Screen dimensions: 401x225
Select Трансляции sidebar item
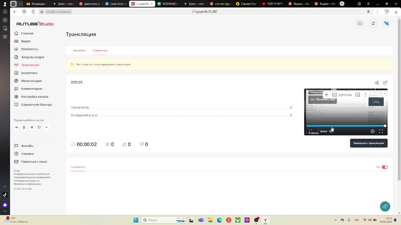pos(30,65)
